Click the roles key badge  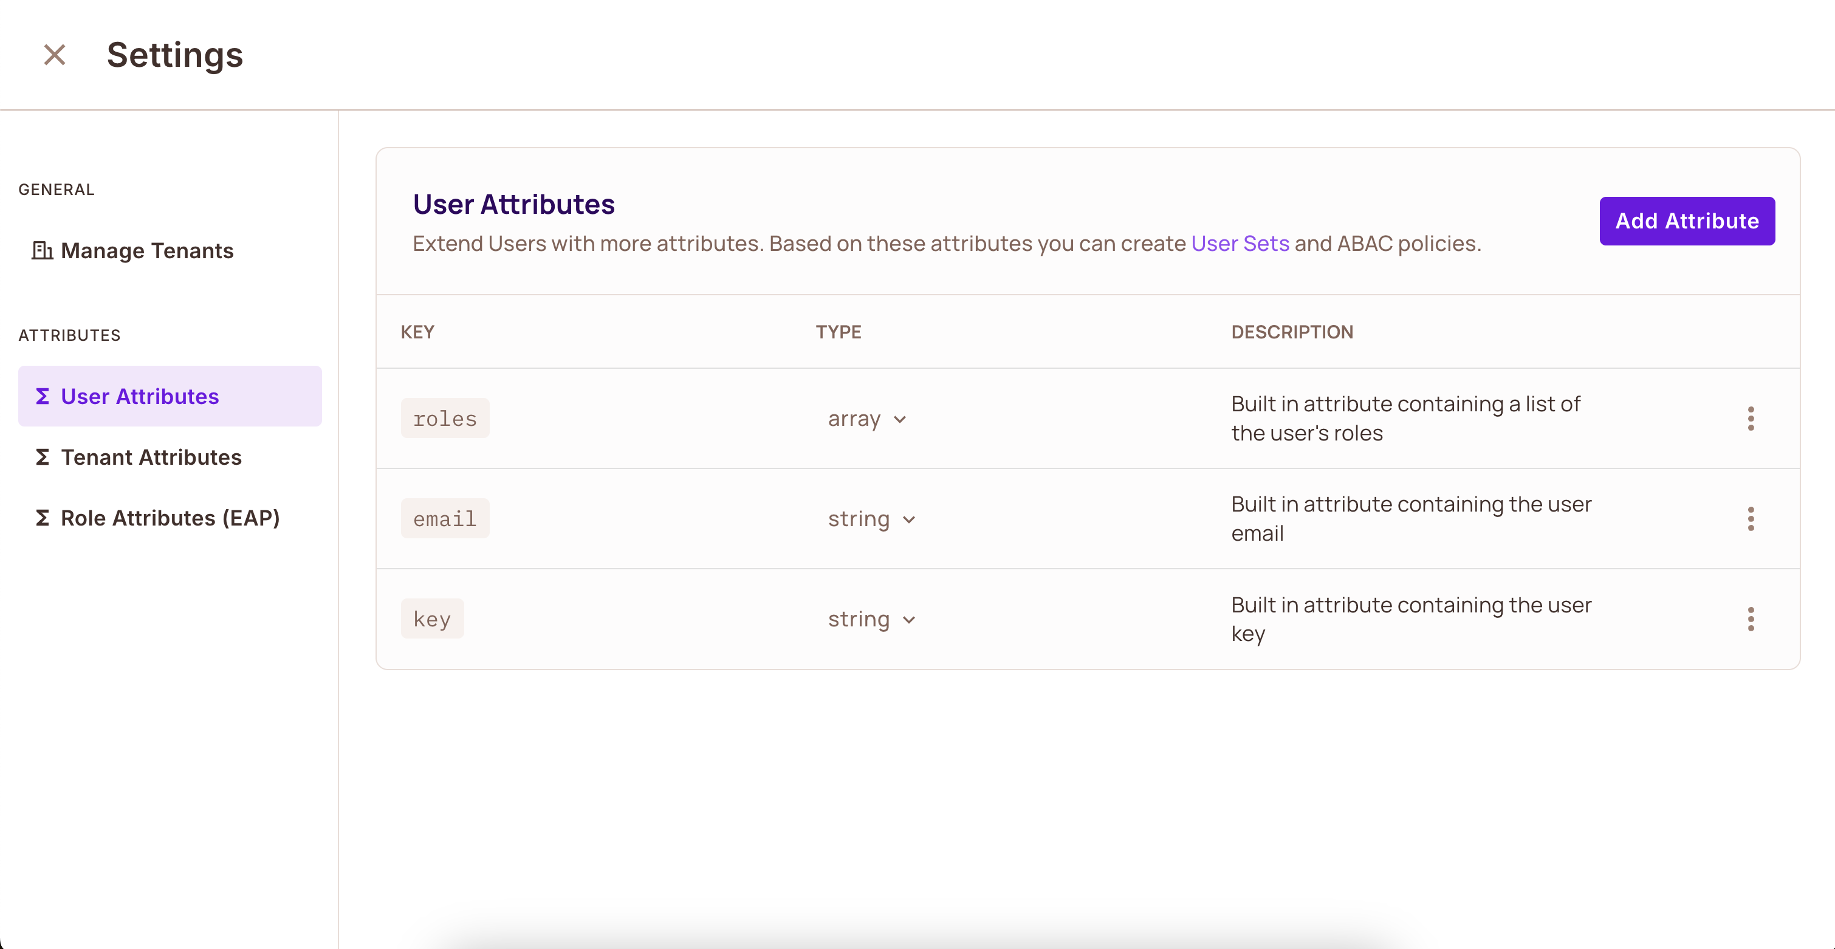coord(445,418)
